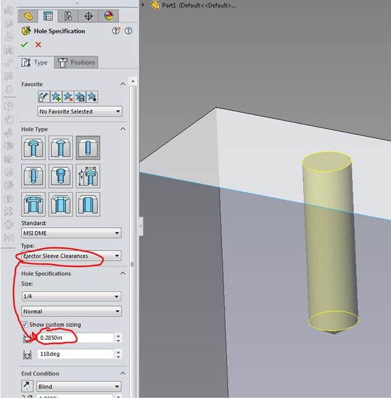This screenshot has width=391, height=399.
Task: Click Apply Defaults/No Favorites icon
Action: pyautogui.click(x=44, y=97)
